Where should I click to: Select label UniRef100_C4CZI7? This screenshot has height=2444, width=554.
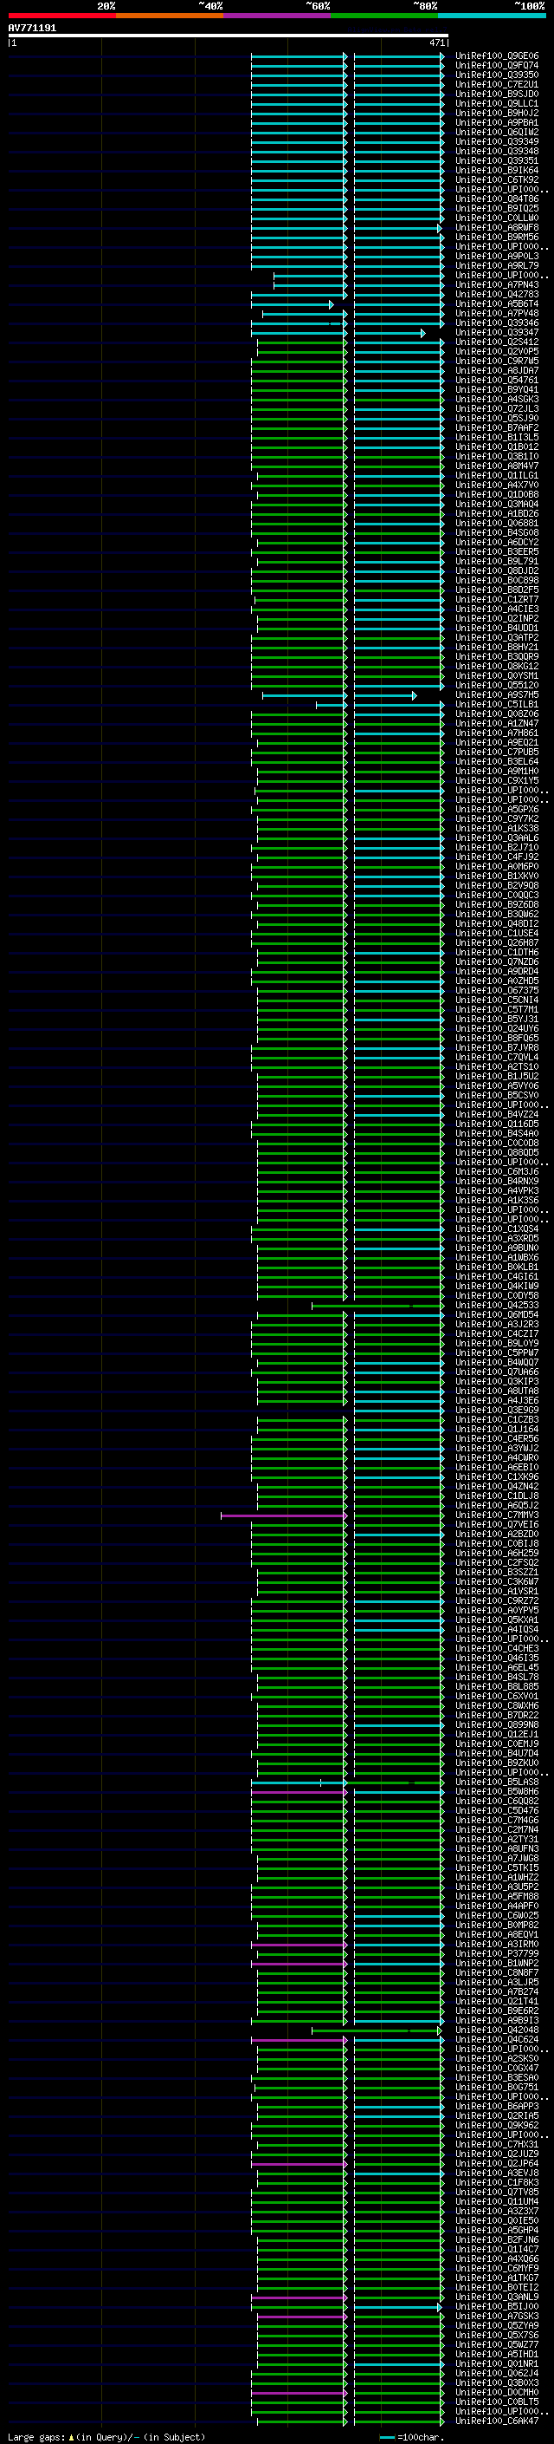[x=497, y=1334]
